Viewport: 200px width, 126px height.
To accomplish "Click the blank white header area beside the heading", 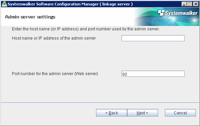I will tap(94, 17).
